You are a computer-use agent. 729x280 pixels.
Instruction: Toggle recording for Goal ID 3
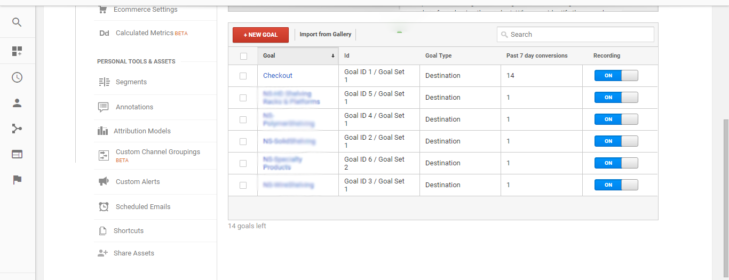tap(616, 185)
